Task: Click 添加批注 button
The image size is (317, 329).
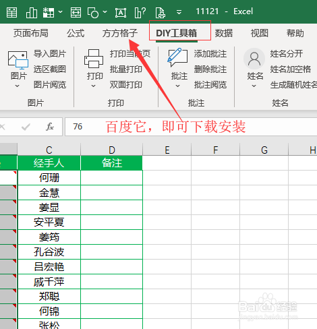Action: click(210, 54)
